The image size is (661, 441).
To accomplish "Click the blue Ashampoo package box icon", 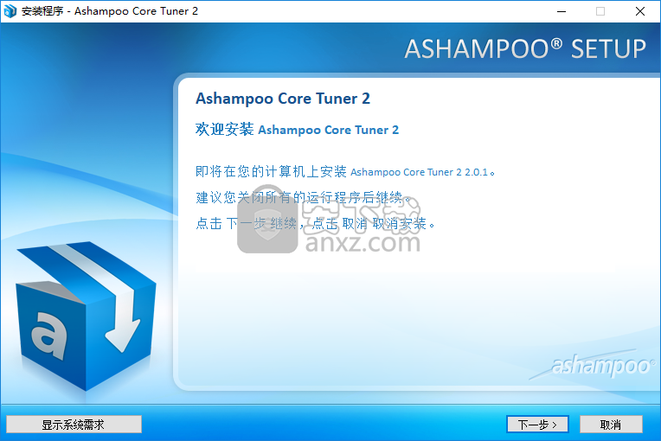I will click(86, 316).
